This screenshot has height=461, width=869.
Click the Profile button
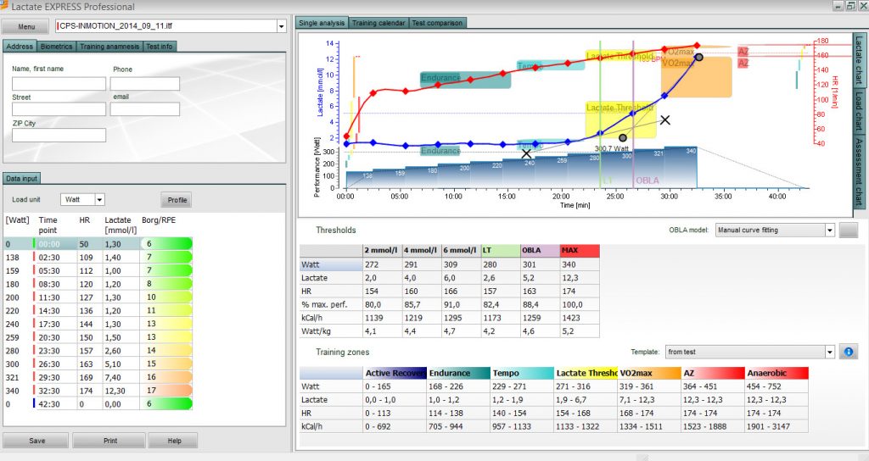coord(177,200)
